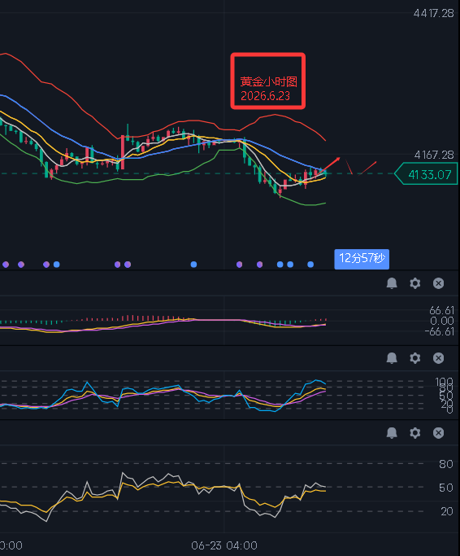Click the 20 level label on RSI scale

point(446,511)
